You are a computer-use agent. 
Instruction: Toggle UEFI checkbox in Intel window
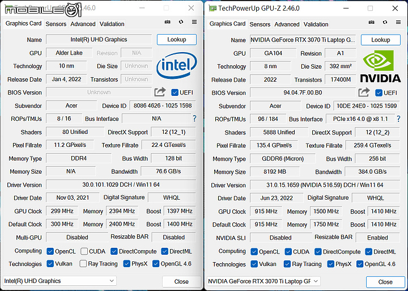[175, 92]
